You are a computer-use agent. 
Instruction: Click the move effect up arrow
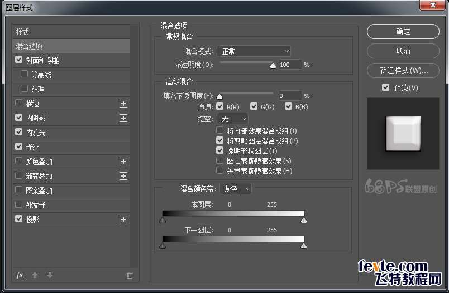pos(35,275)
